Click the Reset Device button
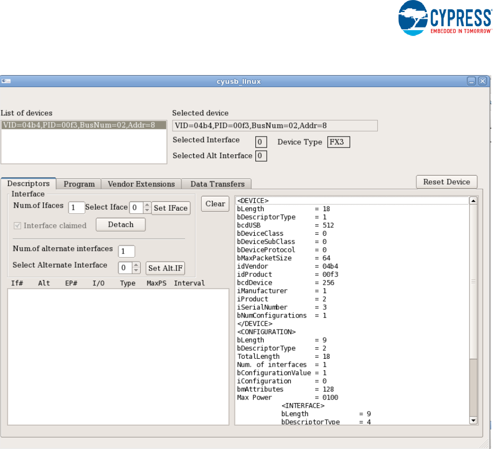The height and width of the screenshot is (449, 493). (447, 182)
